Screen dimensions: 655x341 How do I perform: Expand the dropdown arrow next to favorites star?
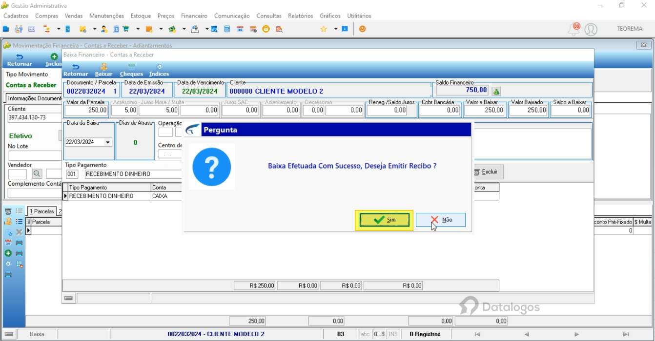pyautogui.click(x=336, y=29)
